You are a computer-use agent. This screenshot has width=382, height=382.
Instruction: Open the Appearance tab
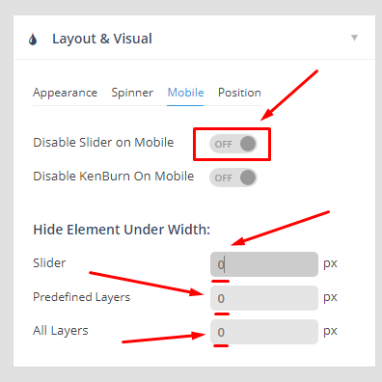point(65,93)
